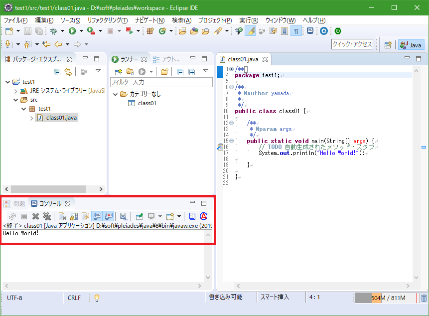Screen dimensions: 429x316
Task: Collapse the test1 project tree node
Action: pyautogui.click(x=7, y=82)
